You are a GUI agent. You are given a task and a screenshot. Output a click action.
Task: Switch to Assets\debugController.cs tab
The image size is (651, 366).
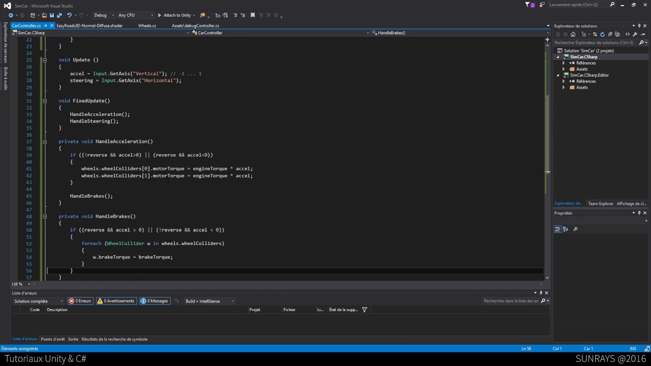click(x=195, y=25)
